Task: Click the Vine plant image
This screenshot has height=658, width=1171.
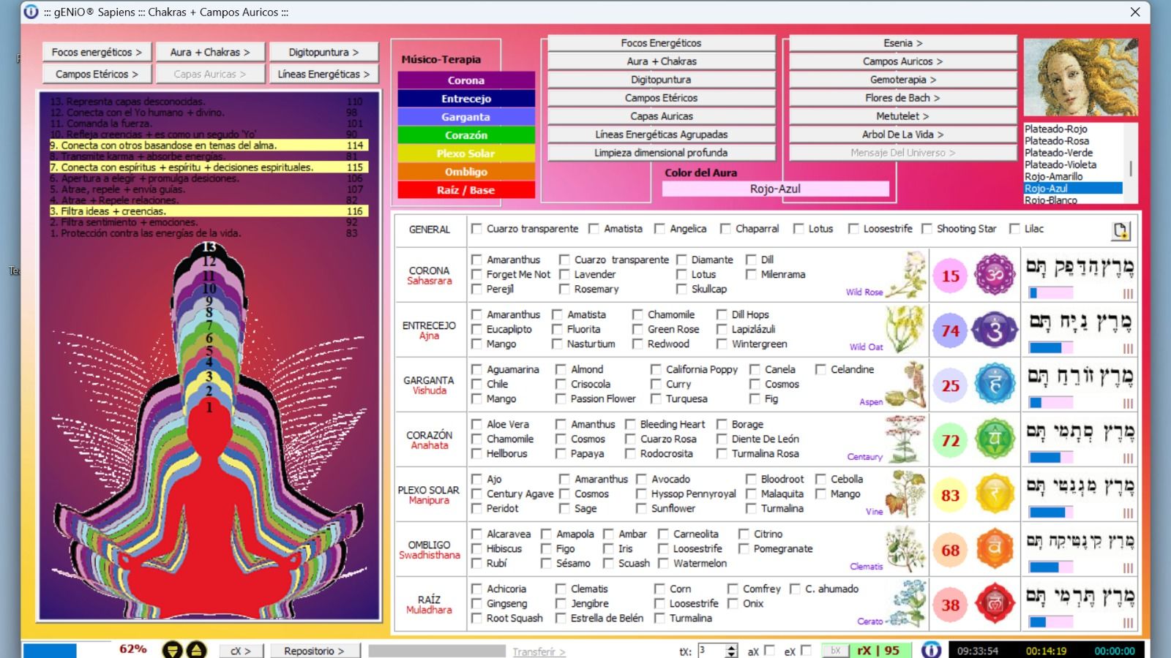Action: (906, 493)
